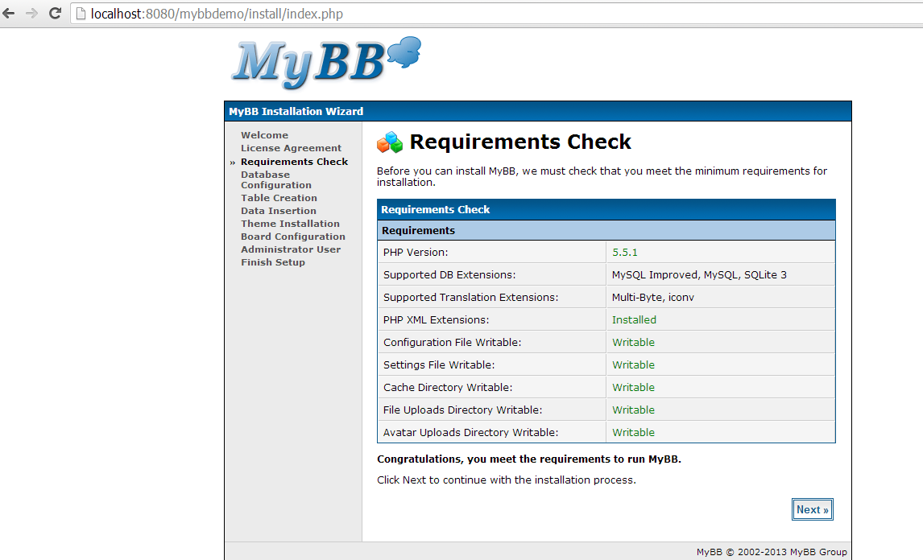This screenshot has height=560, width=923.
Task: Click the PHP version value 5.5.1
Action: pyautogui.click(x=624, y=253)
